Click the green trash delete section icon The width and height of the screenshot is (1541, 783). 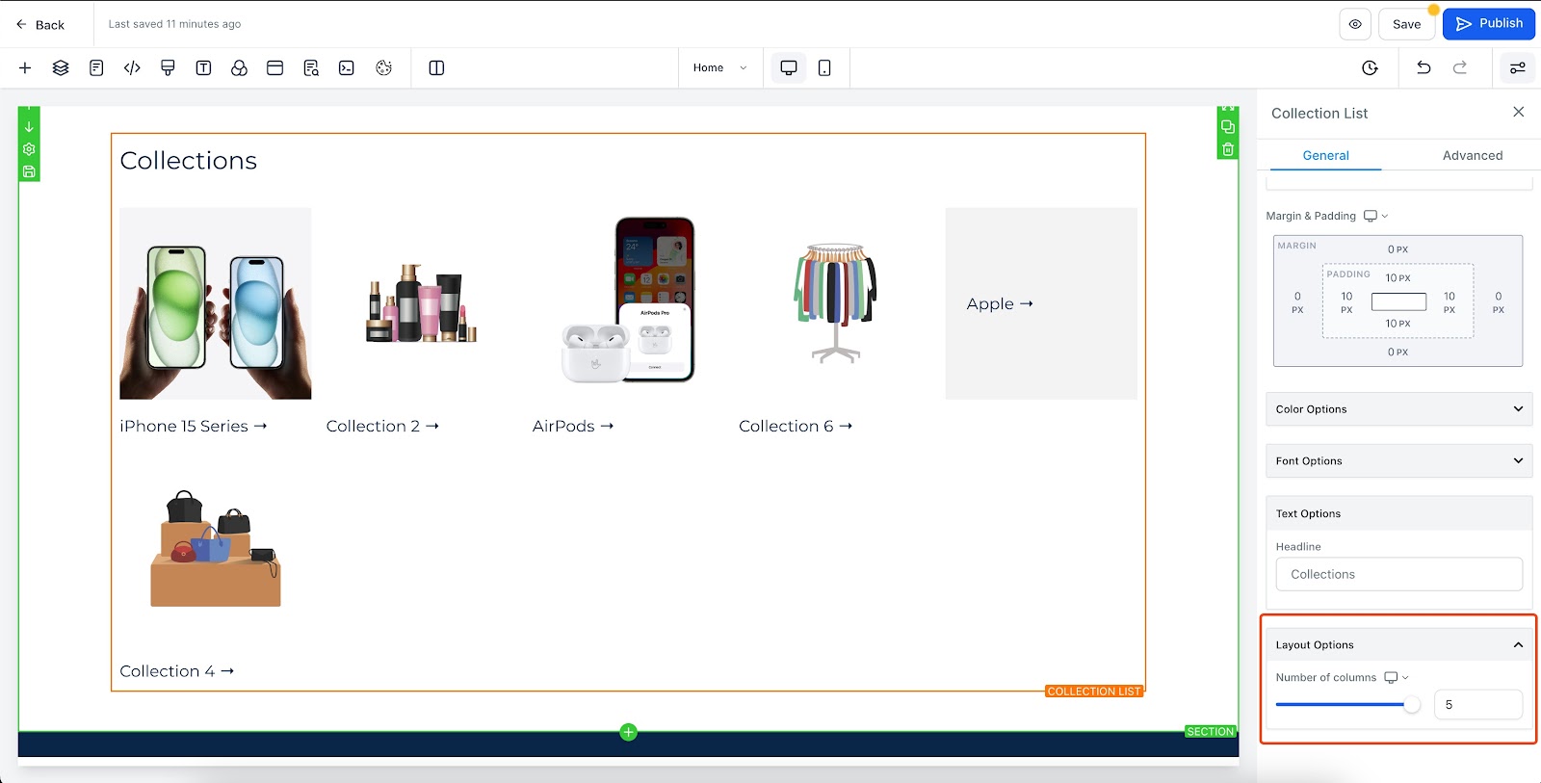coord(1228,149)
